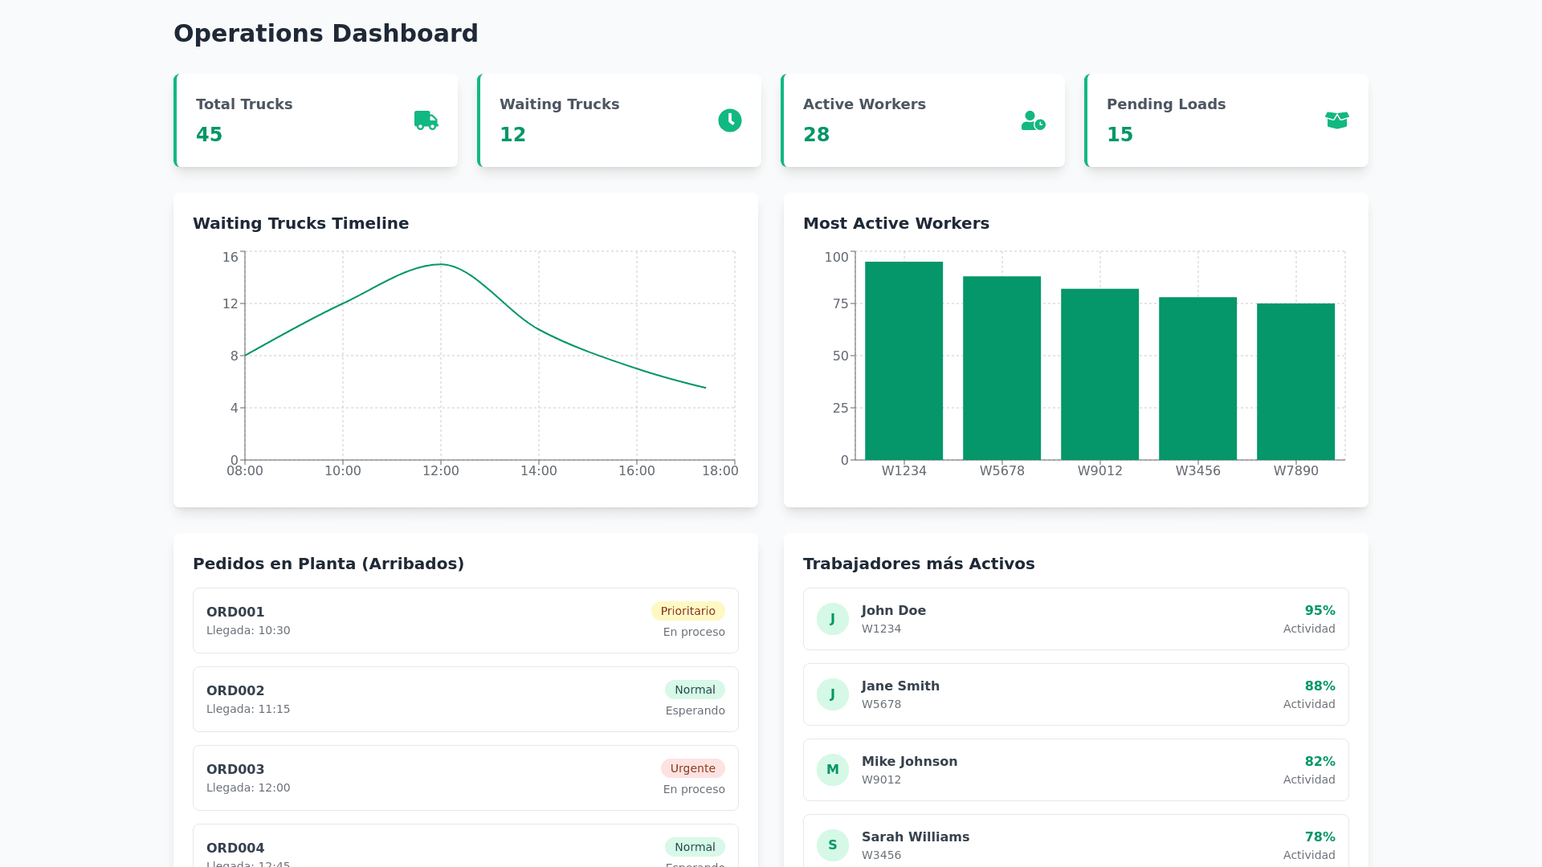Image resolution: width=1542 pixels, height=867 pixels.
Task: Click Jane Smith's avatar circle
Action: point(832,694)
